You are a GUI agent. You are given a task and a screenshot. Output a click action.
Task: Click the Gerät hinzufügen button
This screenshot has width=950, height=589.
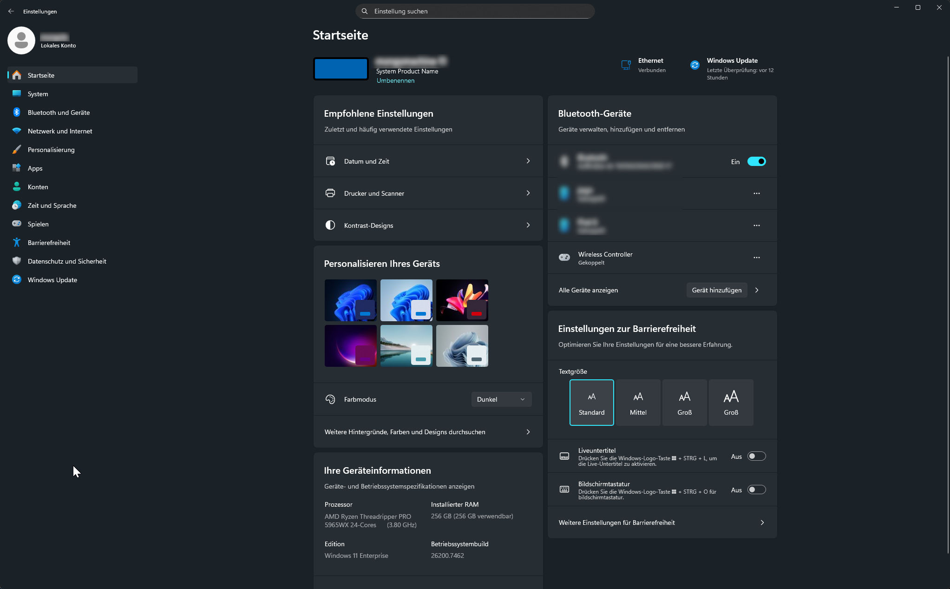(716, 290)
